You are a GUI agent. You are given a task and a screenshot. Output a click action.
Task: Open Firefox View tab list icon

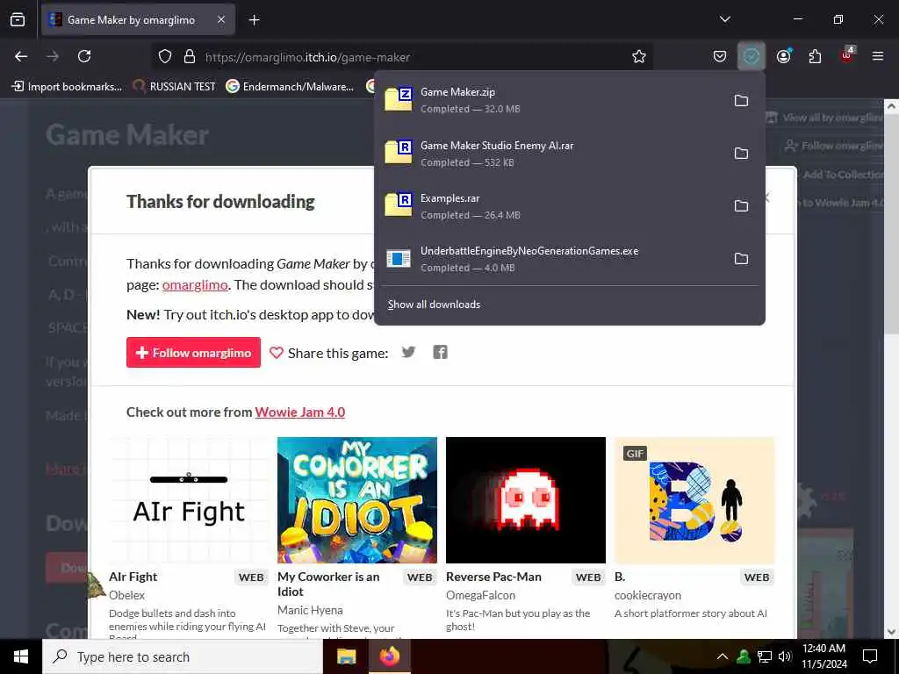pyautogui.click(x=18, y=20)
